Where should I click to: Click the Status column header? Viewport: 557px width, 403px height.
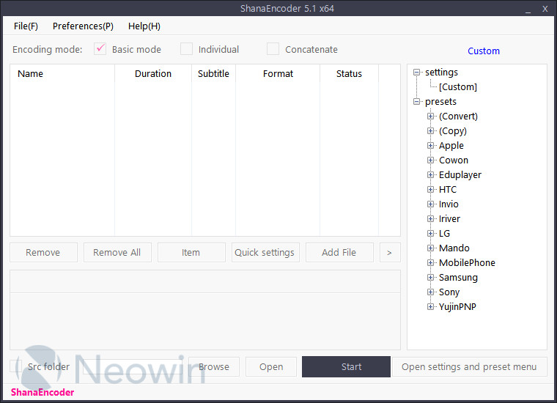[x=349, y=73]
